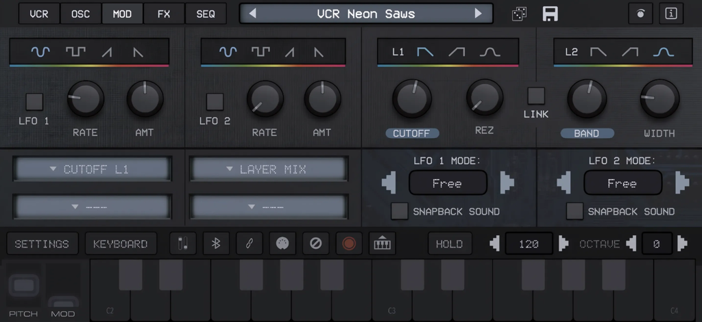The height and width of the screenshot is (322, 702).
Task: Click the record dot icon top right
Action: coord(640,14)
